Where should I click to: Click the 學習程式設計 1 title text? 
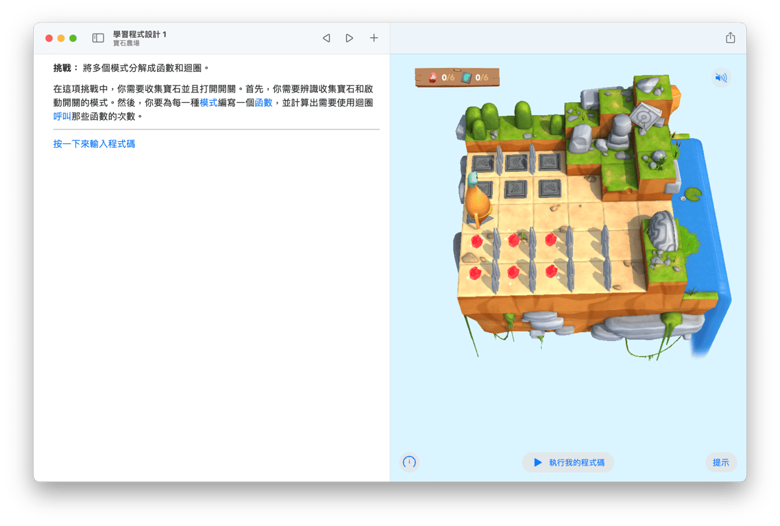coord(139,34)
